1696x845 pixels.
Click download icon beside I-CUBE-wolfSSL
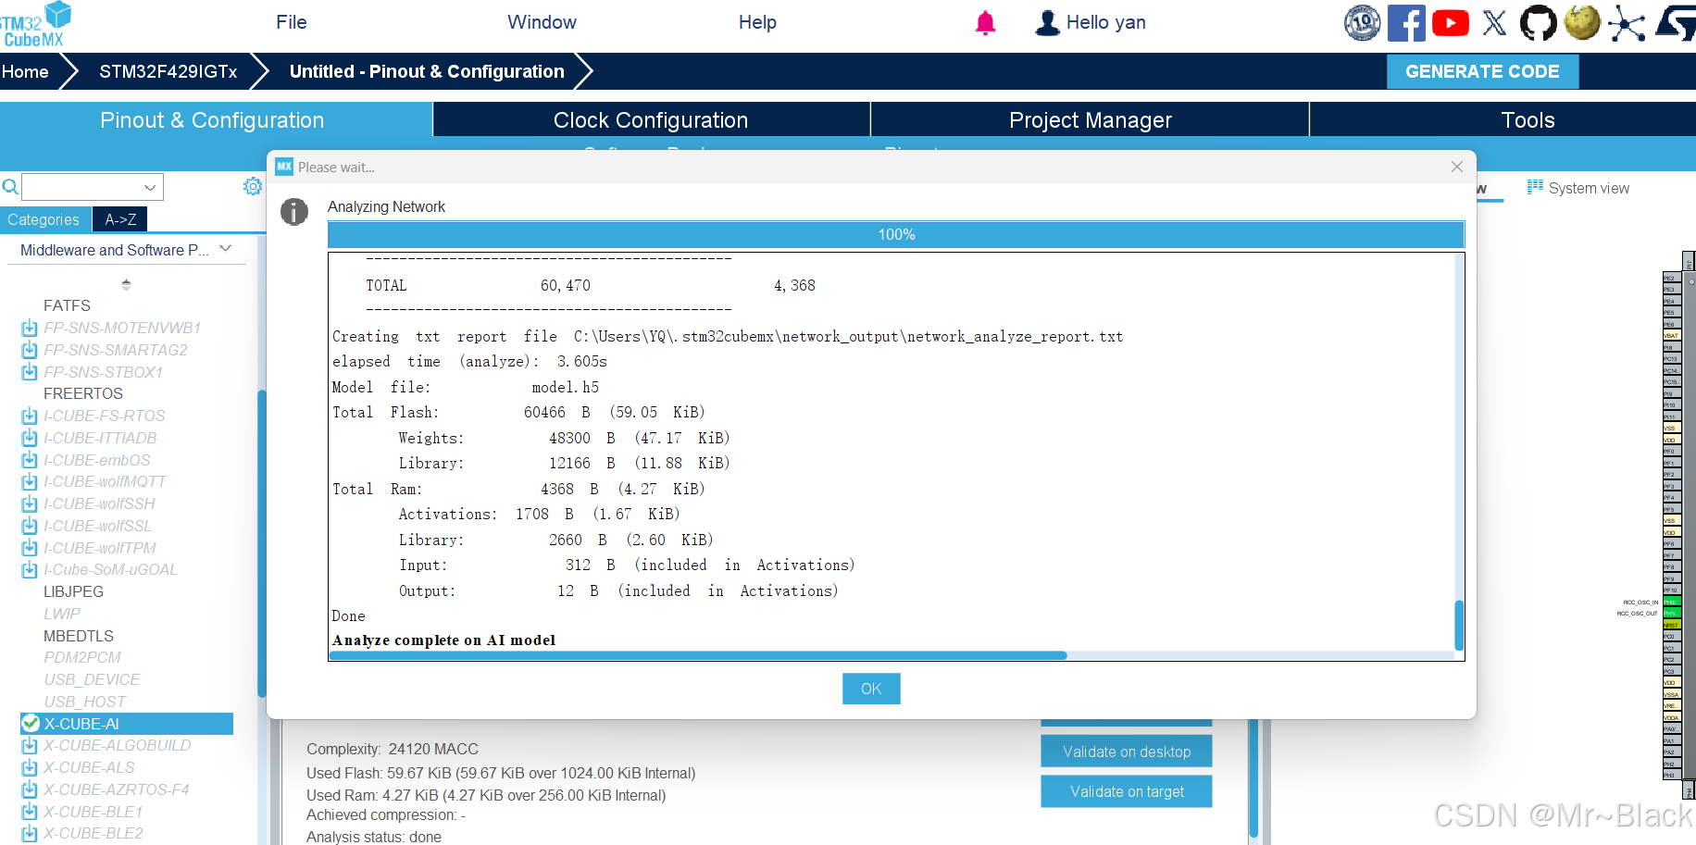tap(30, 526)
